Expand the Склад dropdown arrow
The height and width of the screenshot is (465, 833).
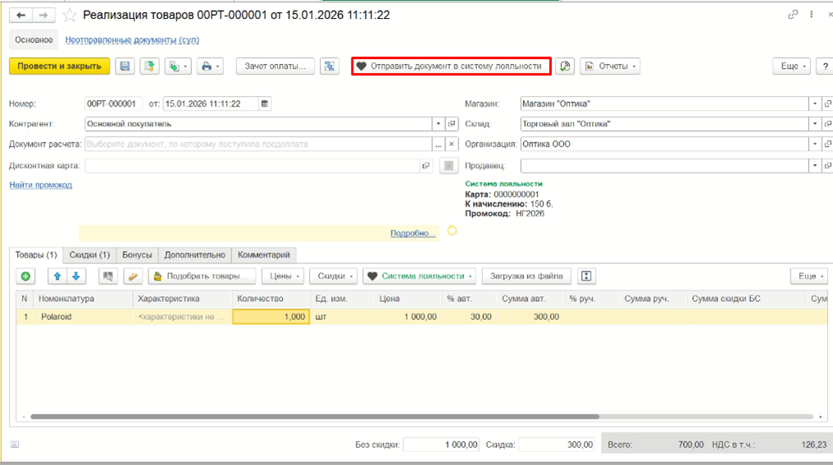[815, 124]
